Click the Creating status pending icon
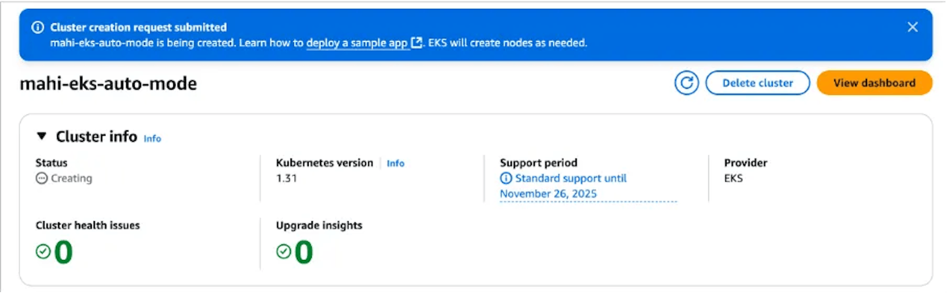This screenshot has height=293, width=947. pyautogui.click(x=41, y=178)
